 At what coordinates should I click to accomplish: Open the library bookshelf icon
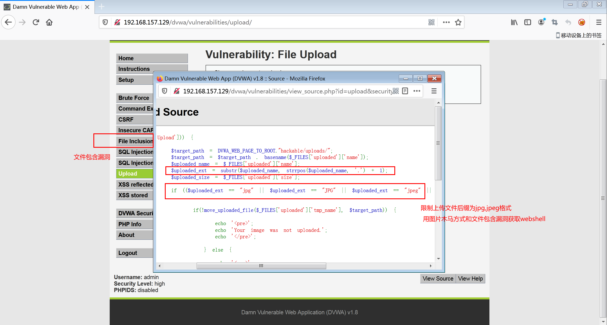click(x=514, y=22)
